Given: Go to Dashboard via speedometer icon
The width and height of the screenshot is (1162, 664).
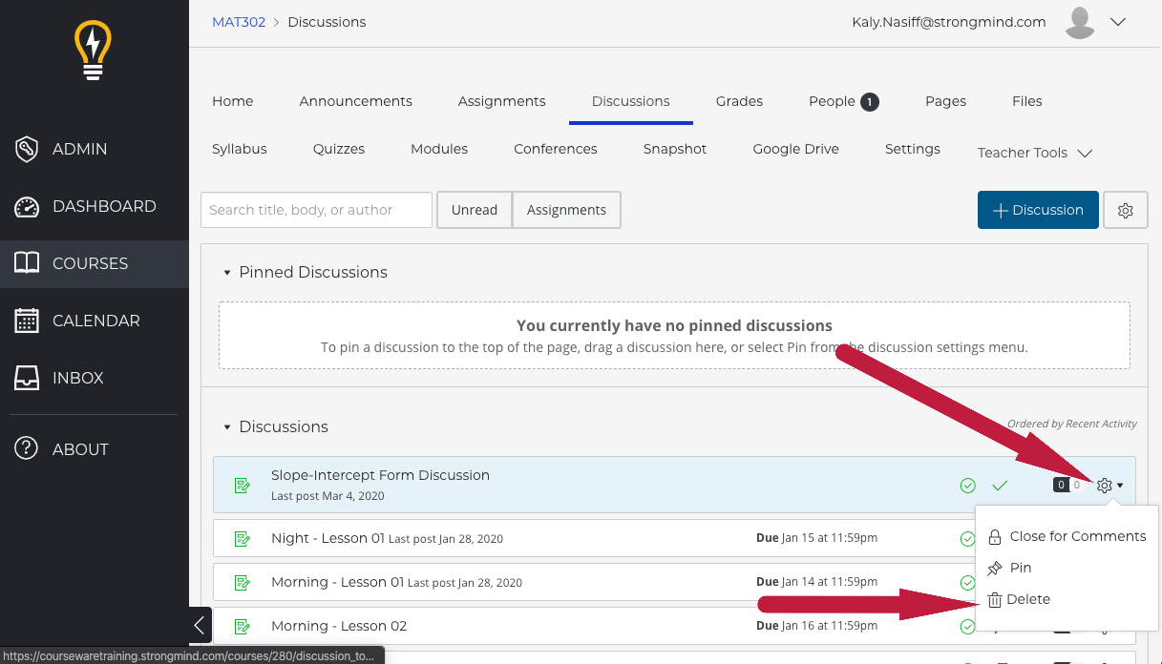Looking at the screenshot, I should (x=27, y=206).
